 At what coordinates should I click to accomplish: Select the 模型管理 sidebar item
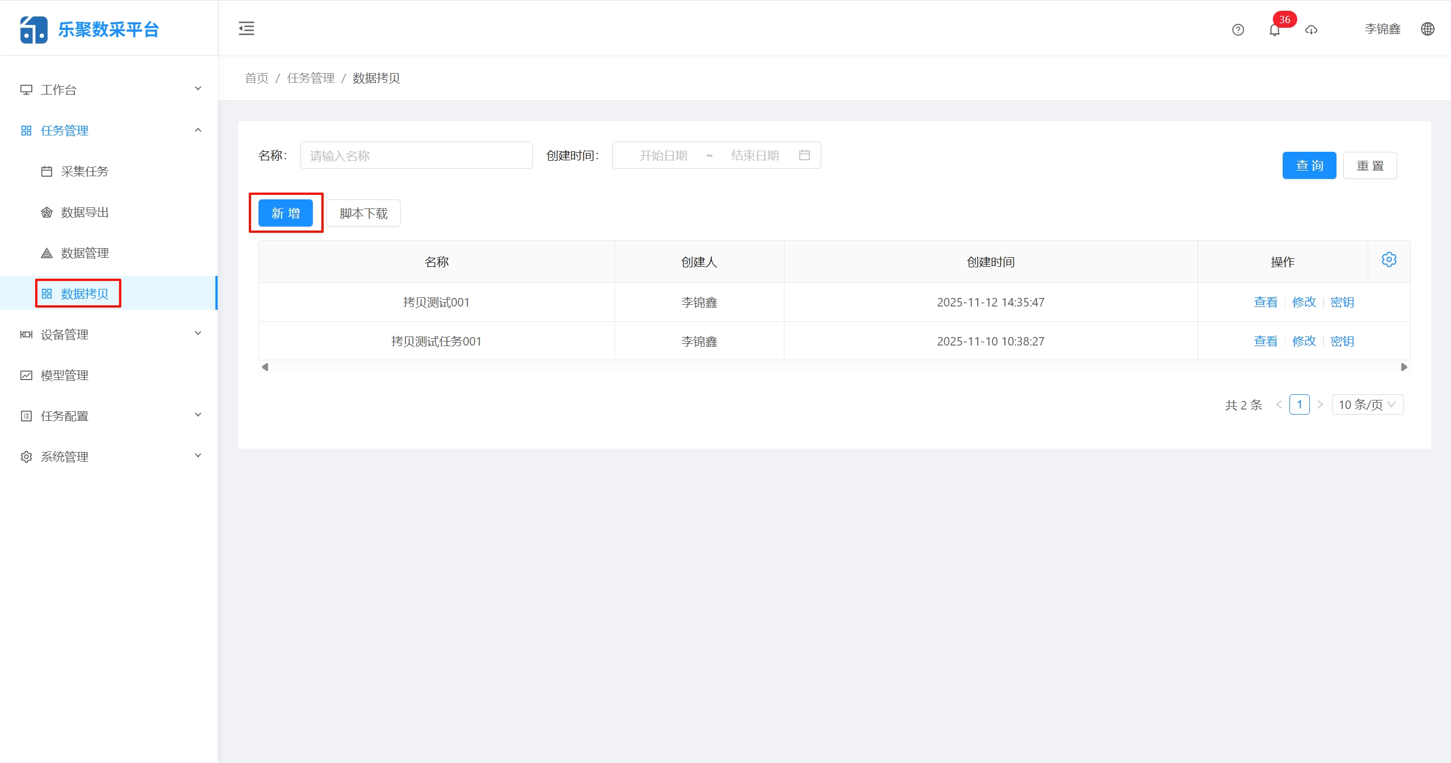(65, 375)
